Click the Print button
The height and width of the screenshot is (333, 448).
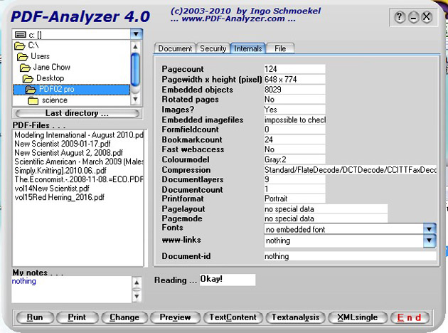(x=77, y=317)
